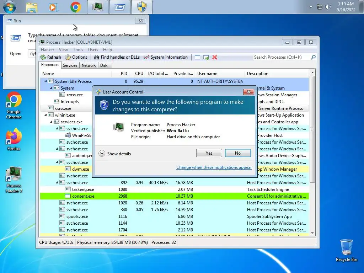
Task: Open the View menu
Action: pyautogui.click(x=63, y=50)
